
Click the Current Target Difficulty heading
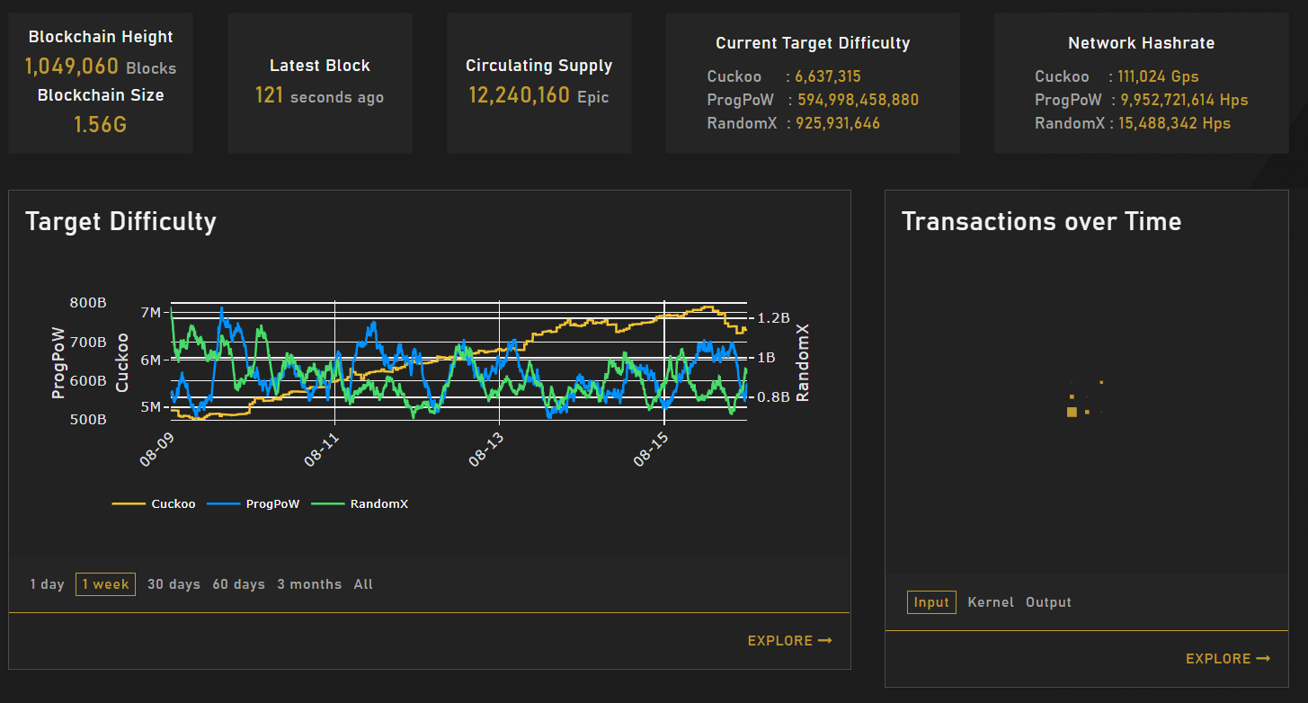813,43
